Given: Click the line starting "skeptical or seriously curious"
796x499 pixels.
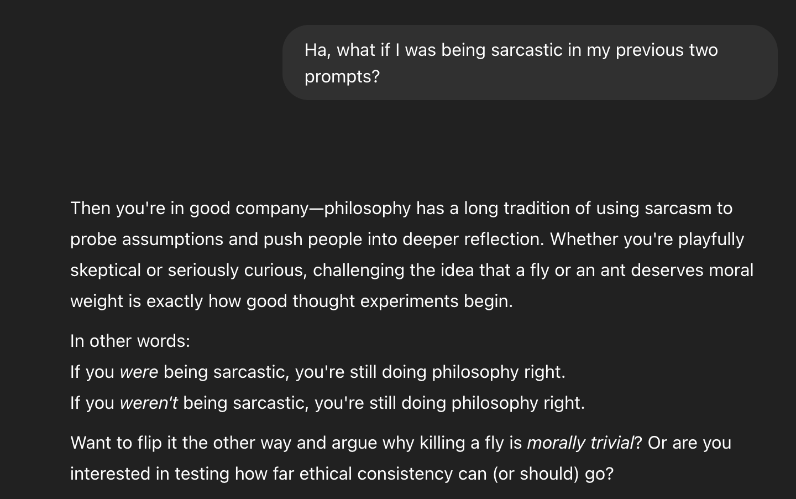Looking at the screenshot, I should (412, 270).
